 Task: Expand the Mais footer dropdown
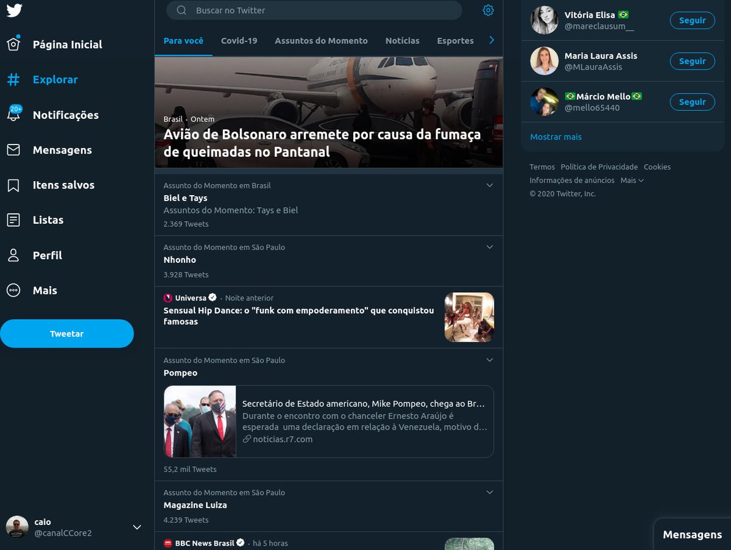point(632,180)
